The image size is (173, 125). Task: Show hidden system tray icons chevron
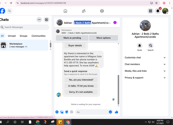click(x=146, y=122)
